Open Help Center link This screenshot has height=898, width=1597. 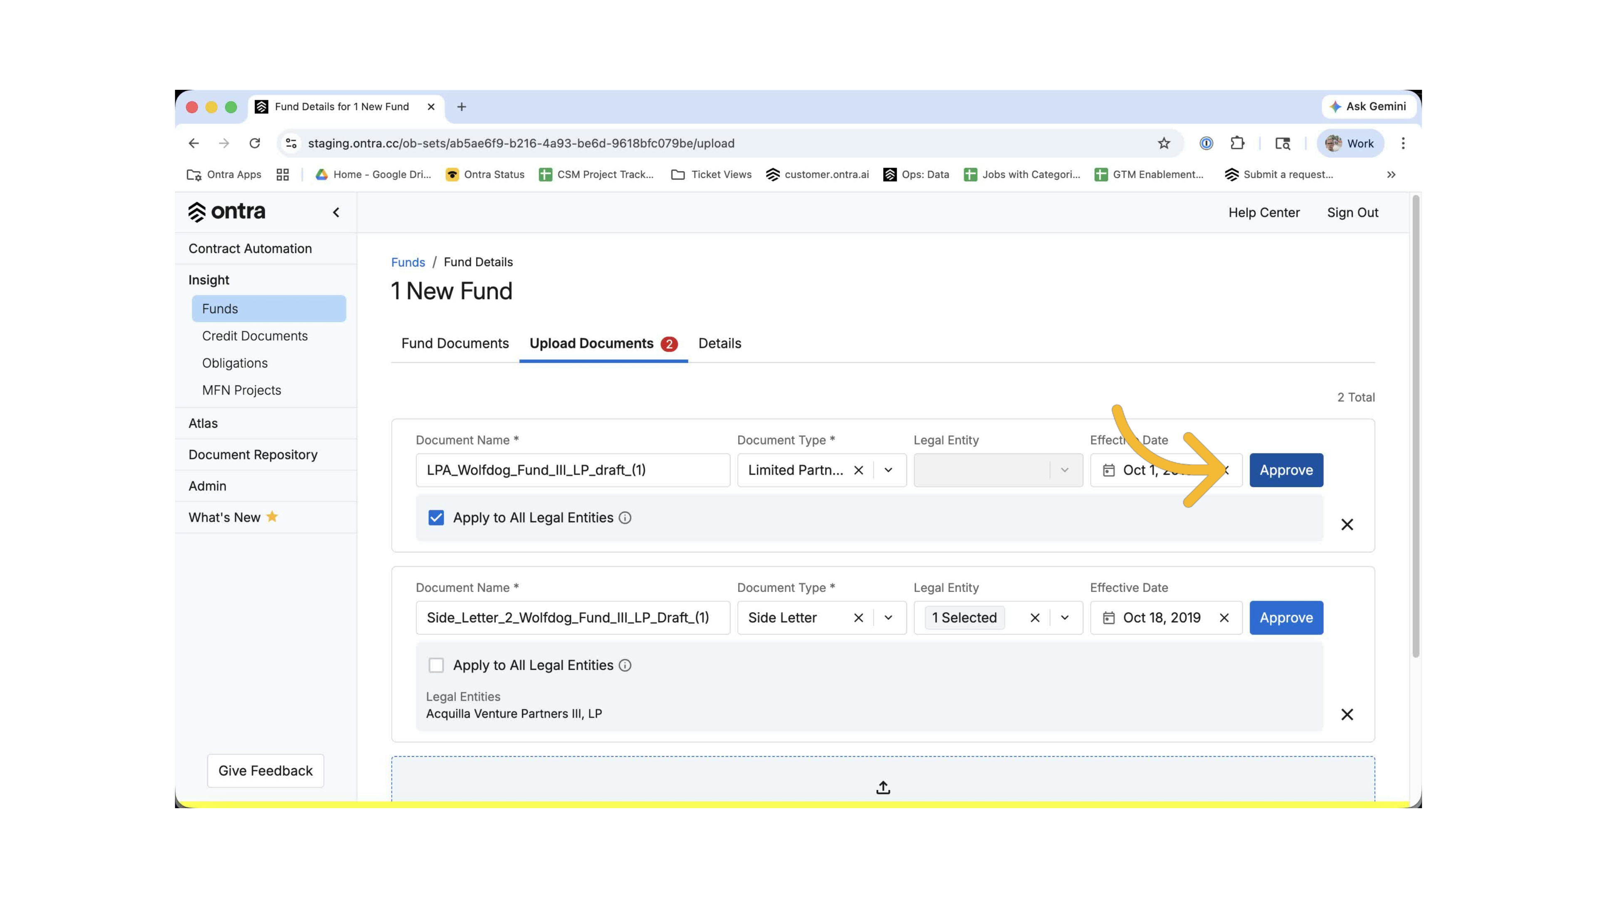[x=1263, y=212]
